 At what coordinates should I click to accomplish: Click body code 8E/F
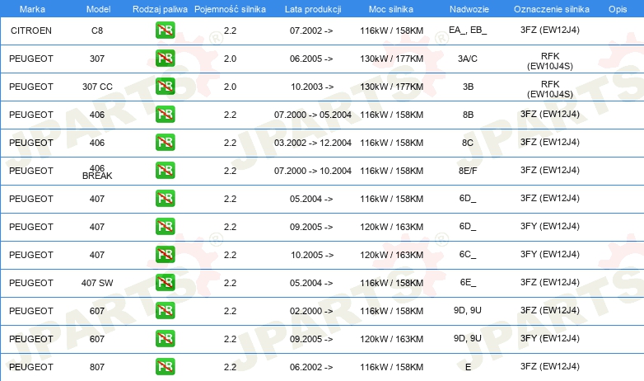tap(468, 171)
